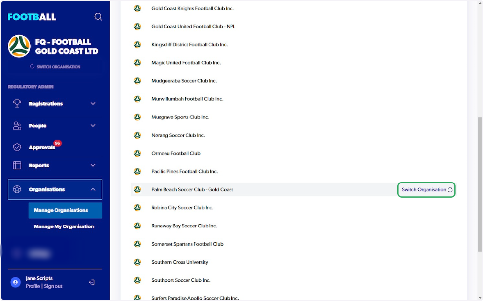Select Gold Coast Knights Football Club Inc. row
The width and height of the screenshot is (483, 301).
click(x=293, y=8)
